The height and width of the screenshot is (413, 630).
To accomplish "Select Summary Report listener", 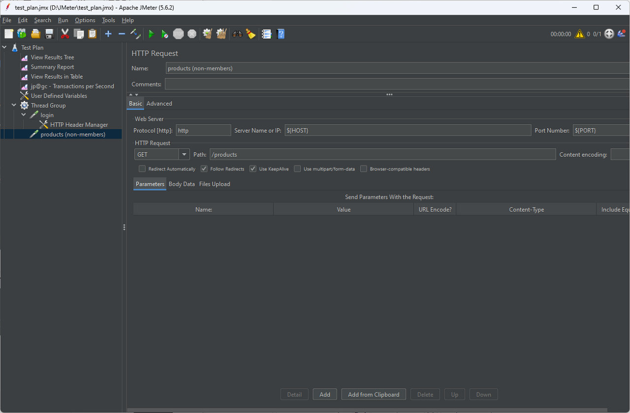I will 52,67.
